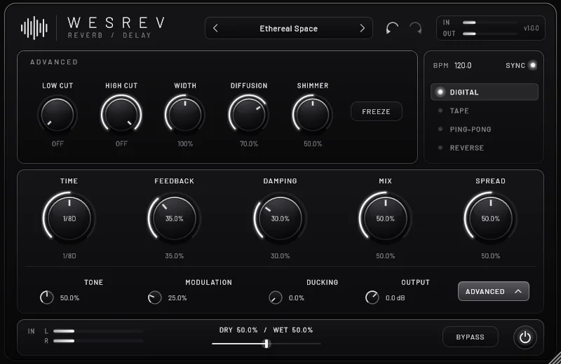Click the redo arrow icon

415,28
